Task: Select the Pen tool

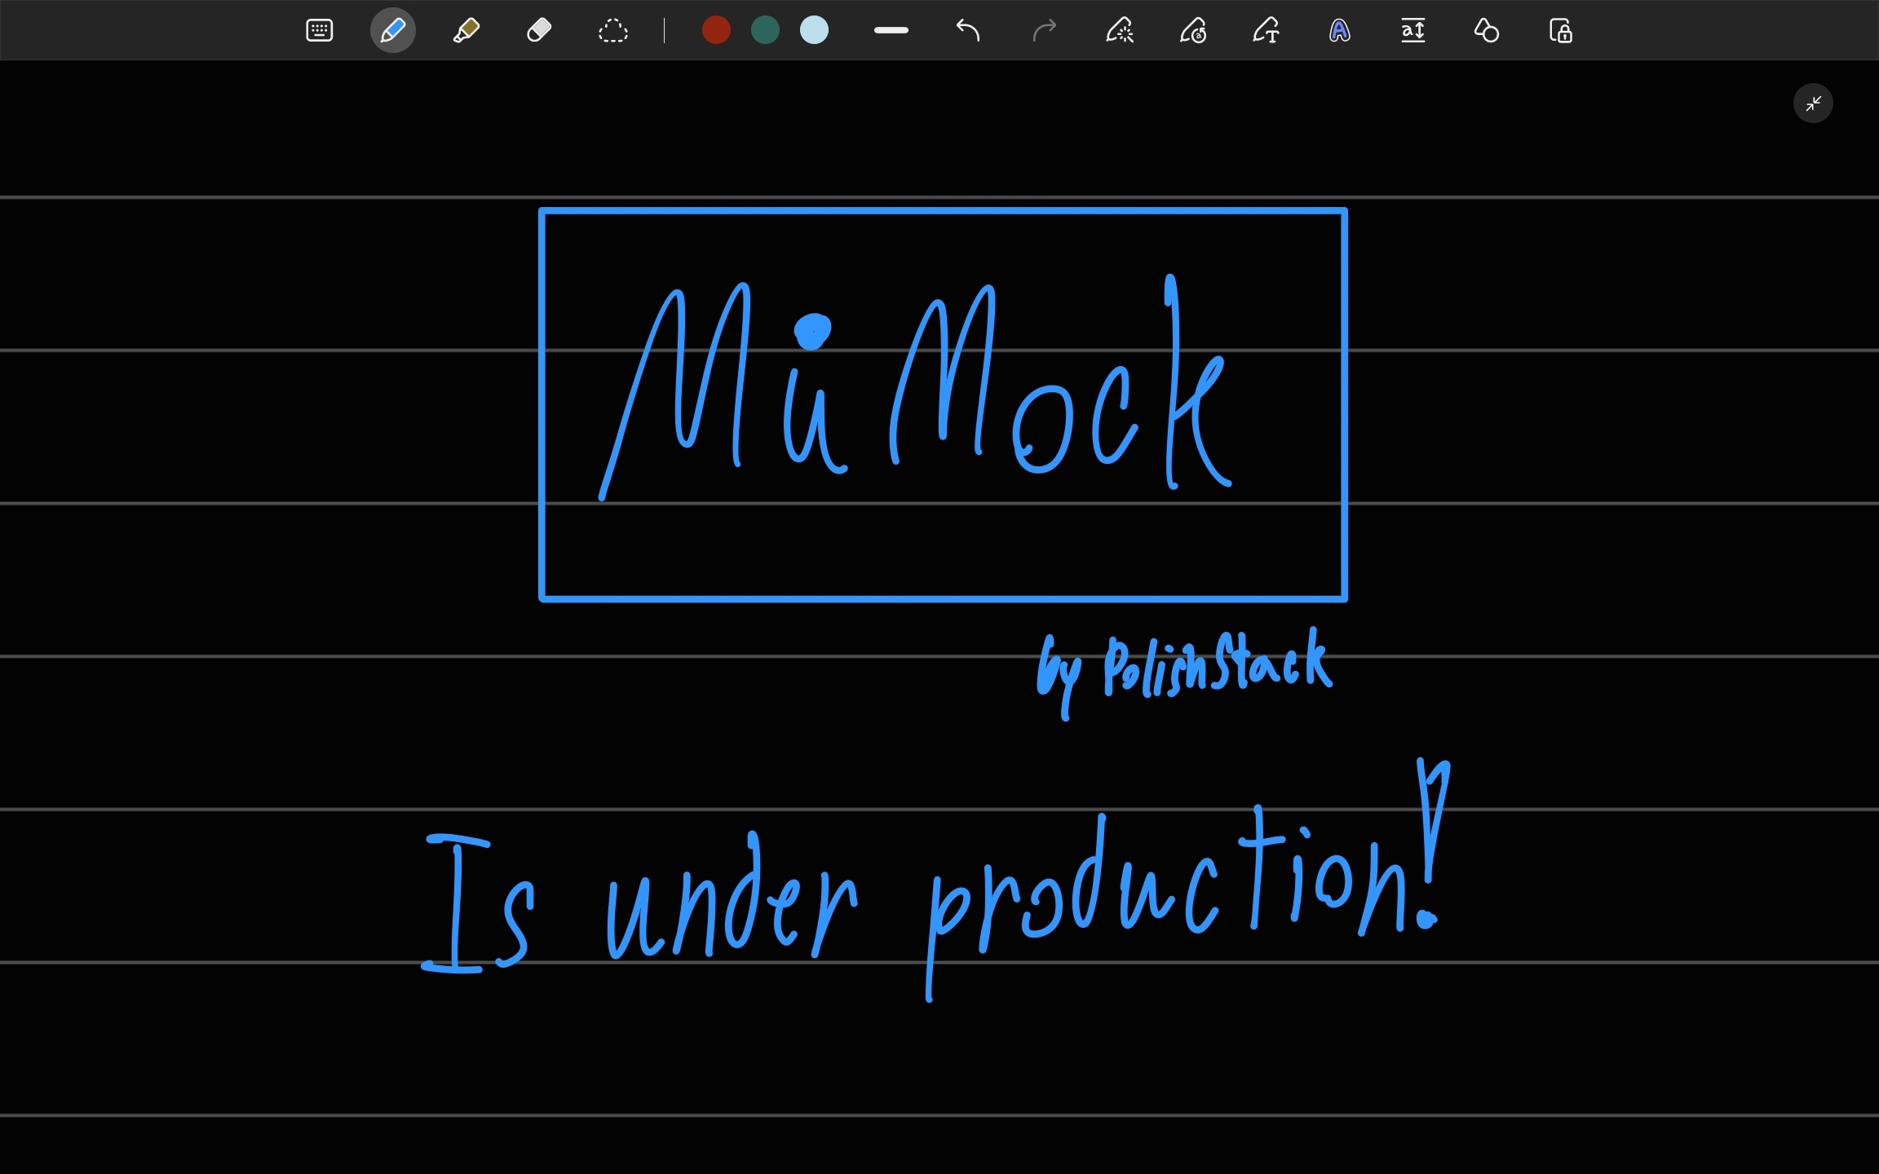Action: (x=392, y=30)
